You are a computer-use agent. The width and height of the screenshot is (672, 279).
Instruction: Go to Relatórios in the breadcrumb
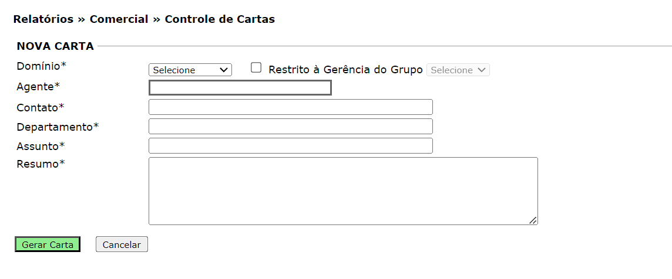(43, 19)
